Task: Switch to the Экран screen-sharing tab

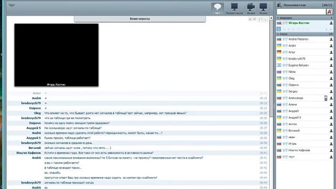Action: click(264, 8)
